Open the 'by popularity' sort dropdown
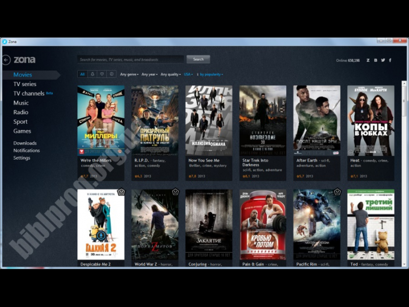The width and height of the screenshot is (409, 307). [211, 74]
